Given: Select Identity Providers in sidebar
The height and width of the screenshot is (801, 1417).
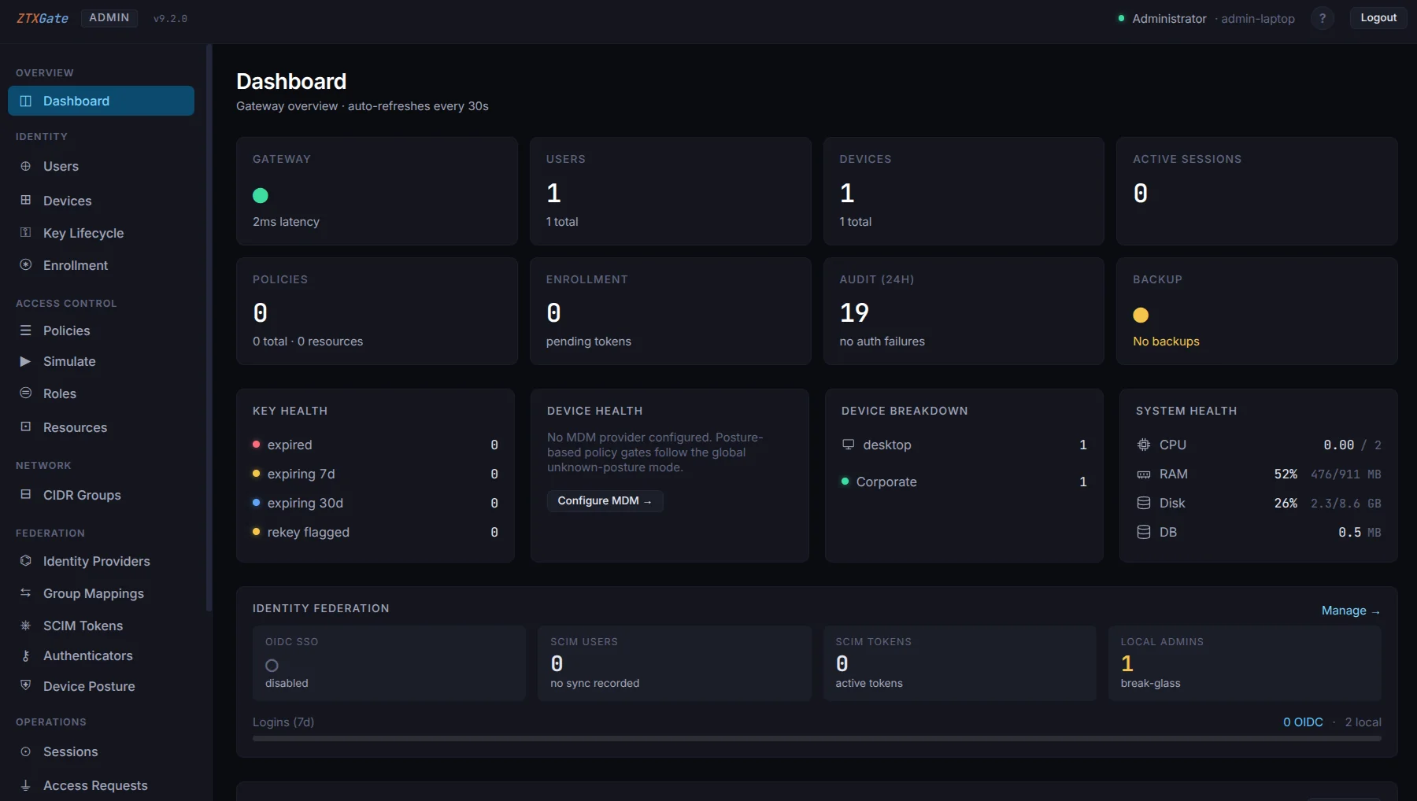Looking at the screenshot, I should (101, 561).
